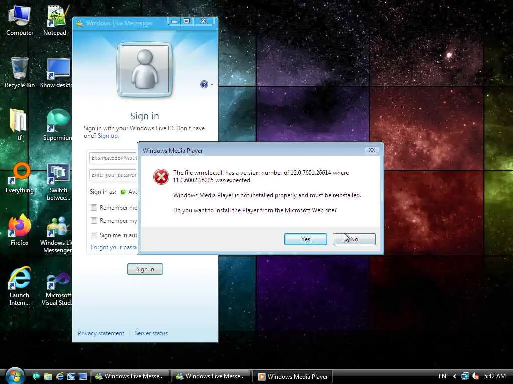Image resolution: width=513 pixels, height=384 pixels.
Task: Open the Computer desktop icon
Action: (20, 20)
